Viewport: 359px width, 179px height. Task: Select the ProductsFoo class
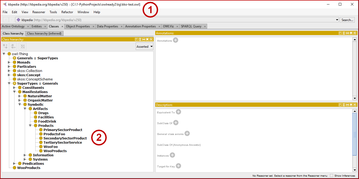(x=54, y=134)
